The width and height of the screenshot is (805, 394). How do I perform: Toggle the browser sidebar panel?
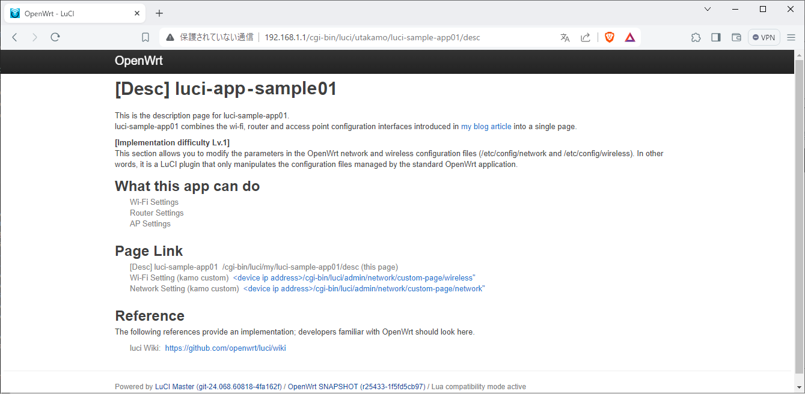point(715,37)
